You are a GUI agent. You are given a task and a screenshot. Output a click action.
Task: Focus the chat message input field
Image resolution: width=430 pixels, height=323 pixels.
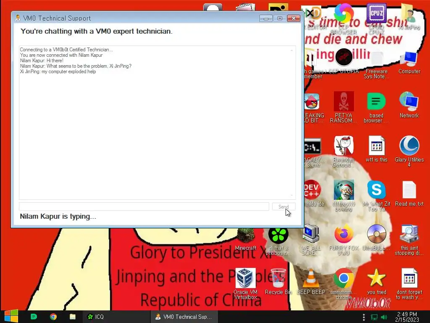click(144, 207)
